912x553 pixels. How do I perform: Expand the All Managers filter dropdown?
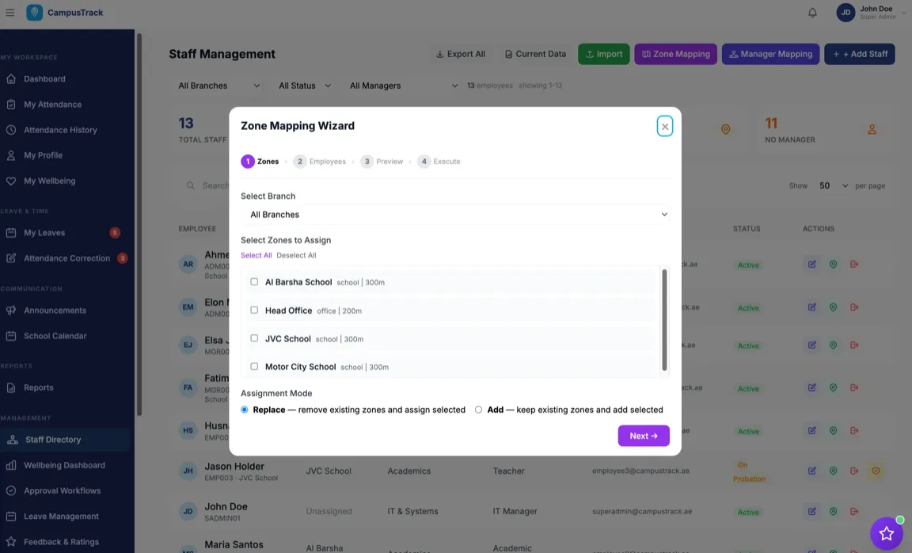pyautogui.click(x=403, y=86)
